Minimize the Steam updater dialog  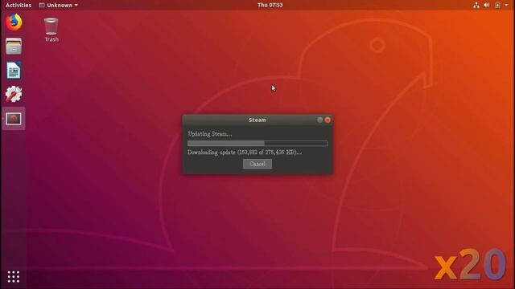coord(319,120)
